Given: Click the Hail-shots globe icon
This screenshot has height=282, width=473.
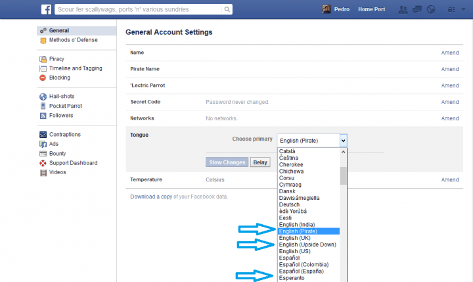Looking at the screenshot, I should 43,97.
